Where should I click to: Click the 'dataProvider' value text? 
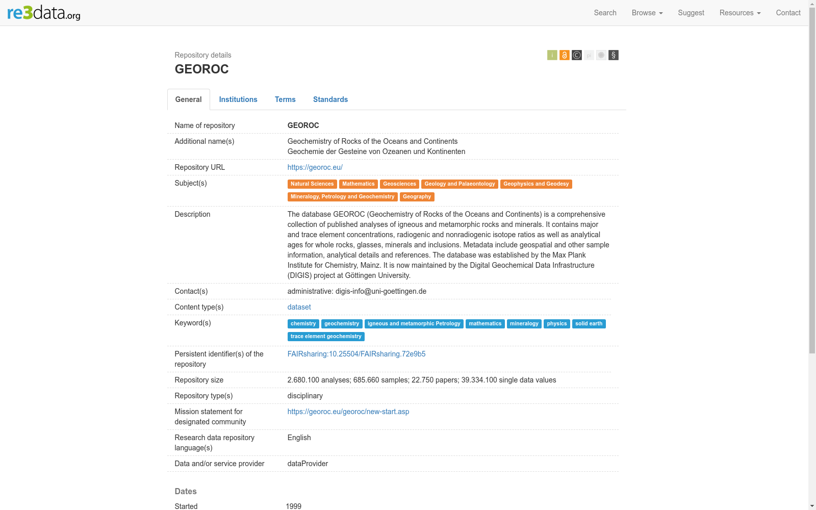coord(308,464)
